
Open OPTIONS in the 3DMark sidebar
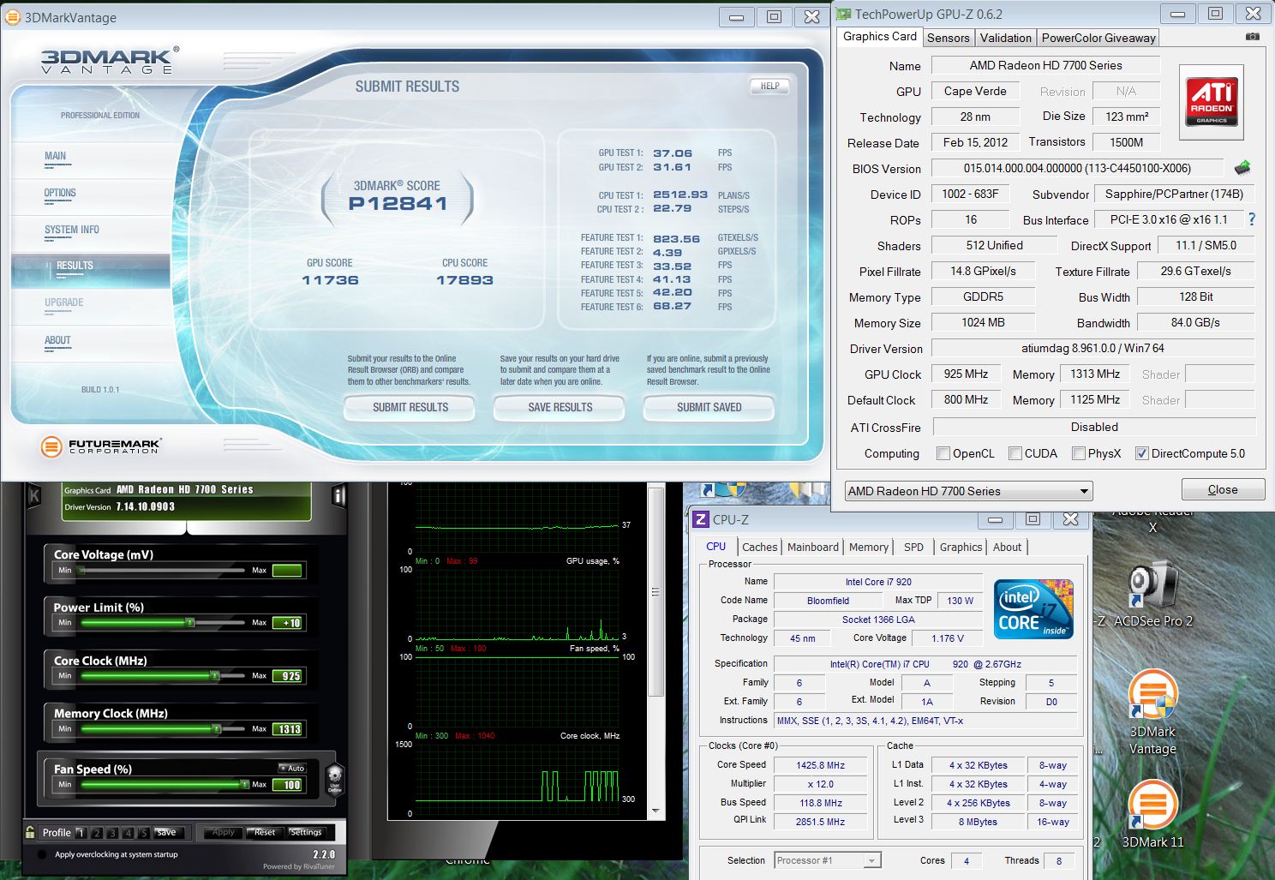[x=60, y=193]
